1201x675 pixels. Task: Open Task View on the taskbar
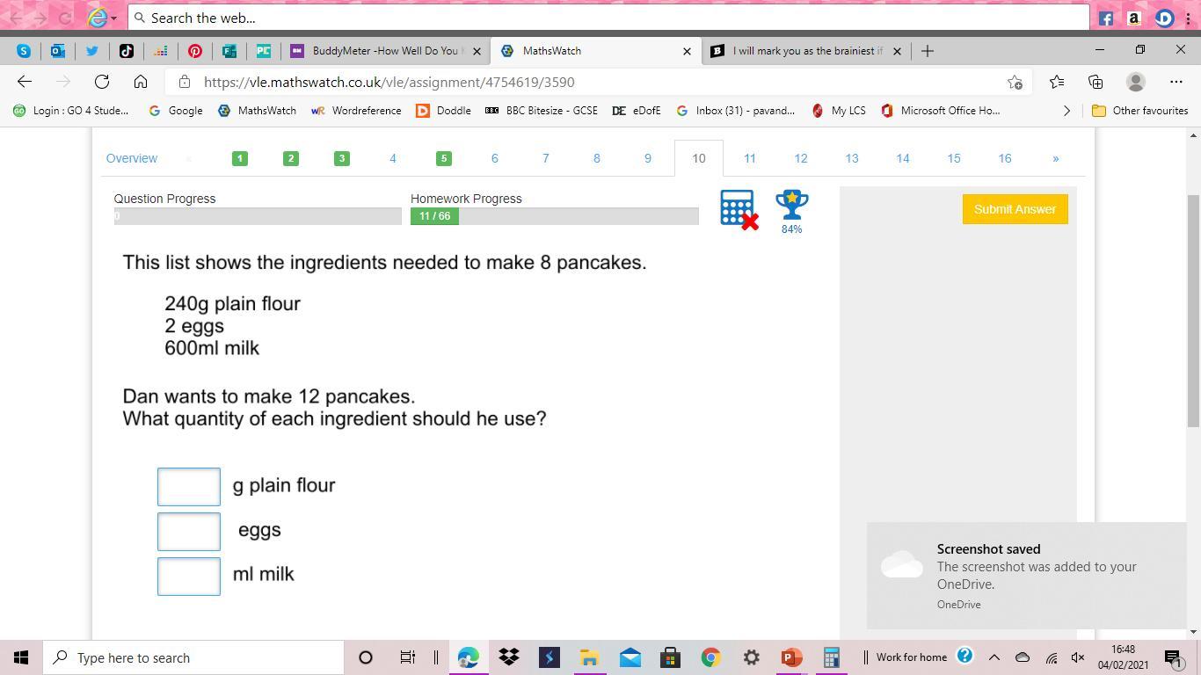408,657
